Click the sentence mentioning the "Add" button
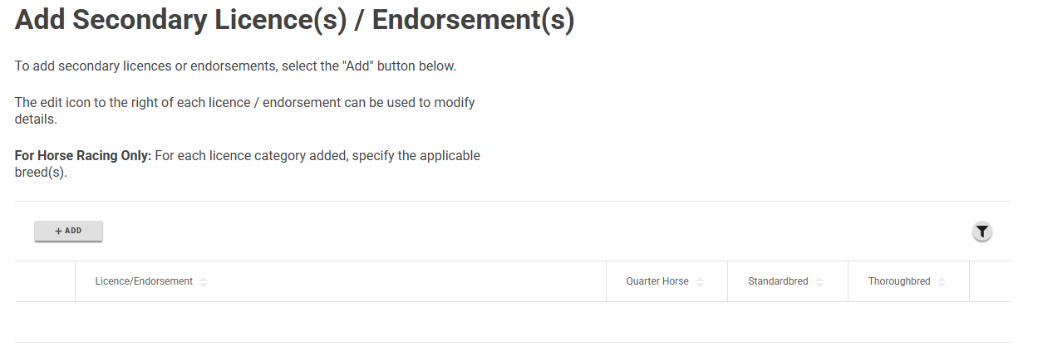This screenshot has height=361, width=1038. tap(236, 66)
